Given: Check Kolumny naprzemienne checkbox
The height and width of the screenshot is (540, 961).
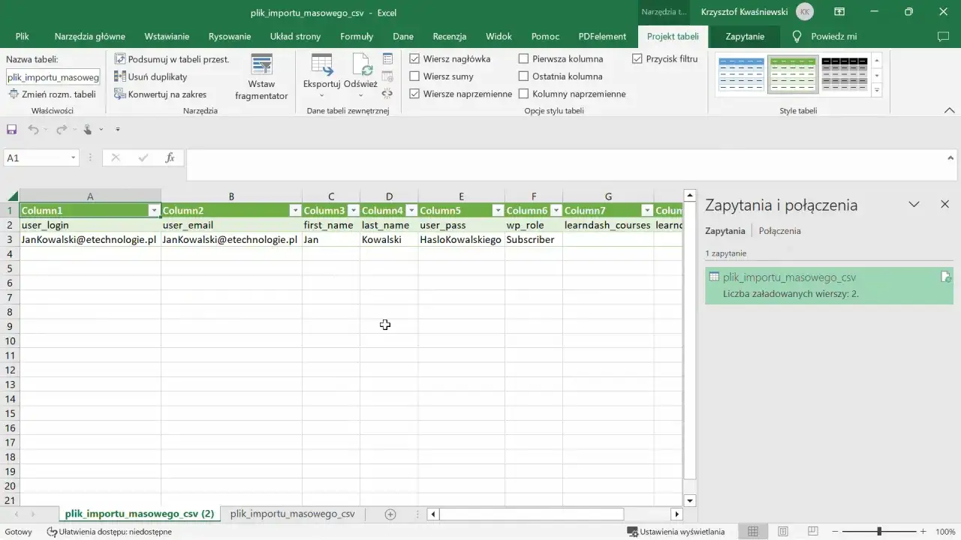Looking at the screenshot, I should point(524,94).
